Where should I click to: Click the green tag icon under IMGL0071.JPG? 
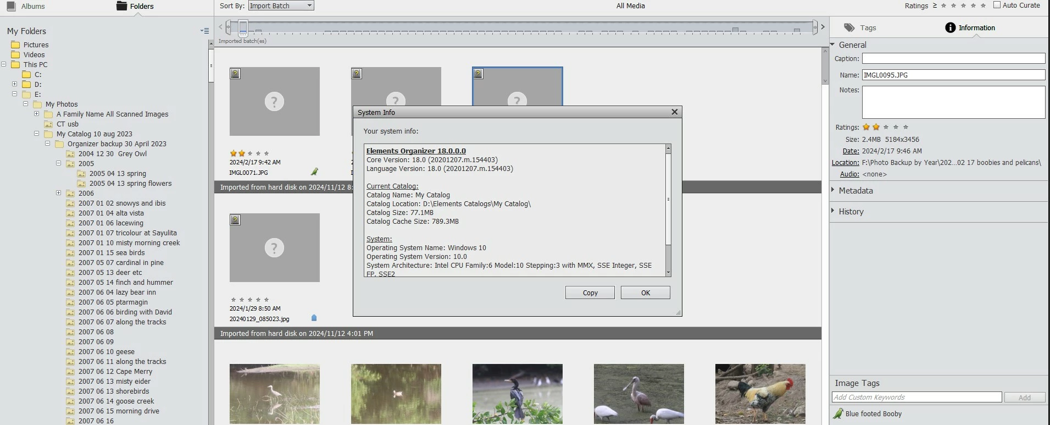click(314, 172)
